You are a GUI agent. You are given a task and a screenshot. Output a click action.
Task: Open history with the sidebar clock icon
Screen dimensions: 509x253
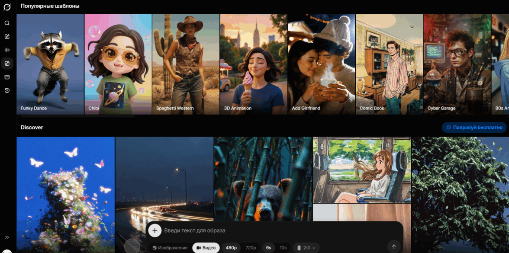(x=7, y=90)
